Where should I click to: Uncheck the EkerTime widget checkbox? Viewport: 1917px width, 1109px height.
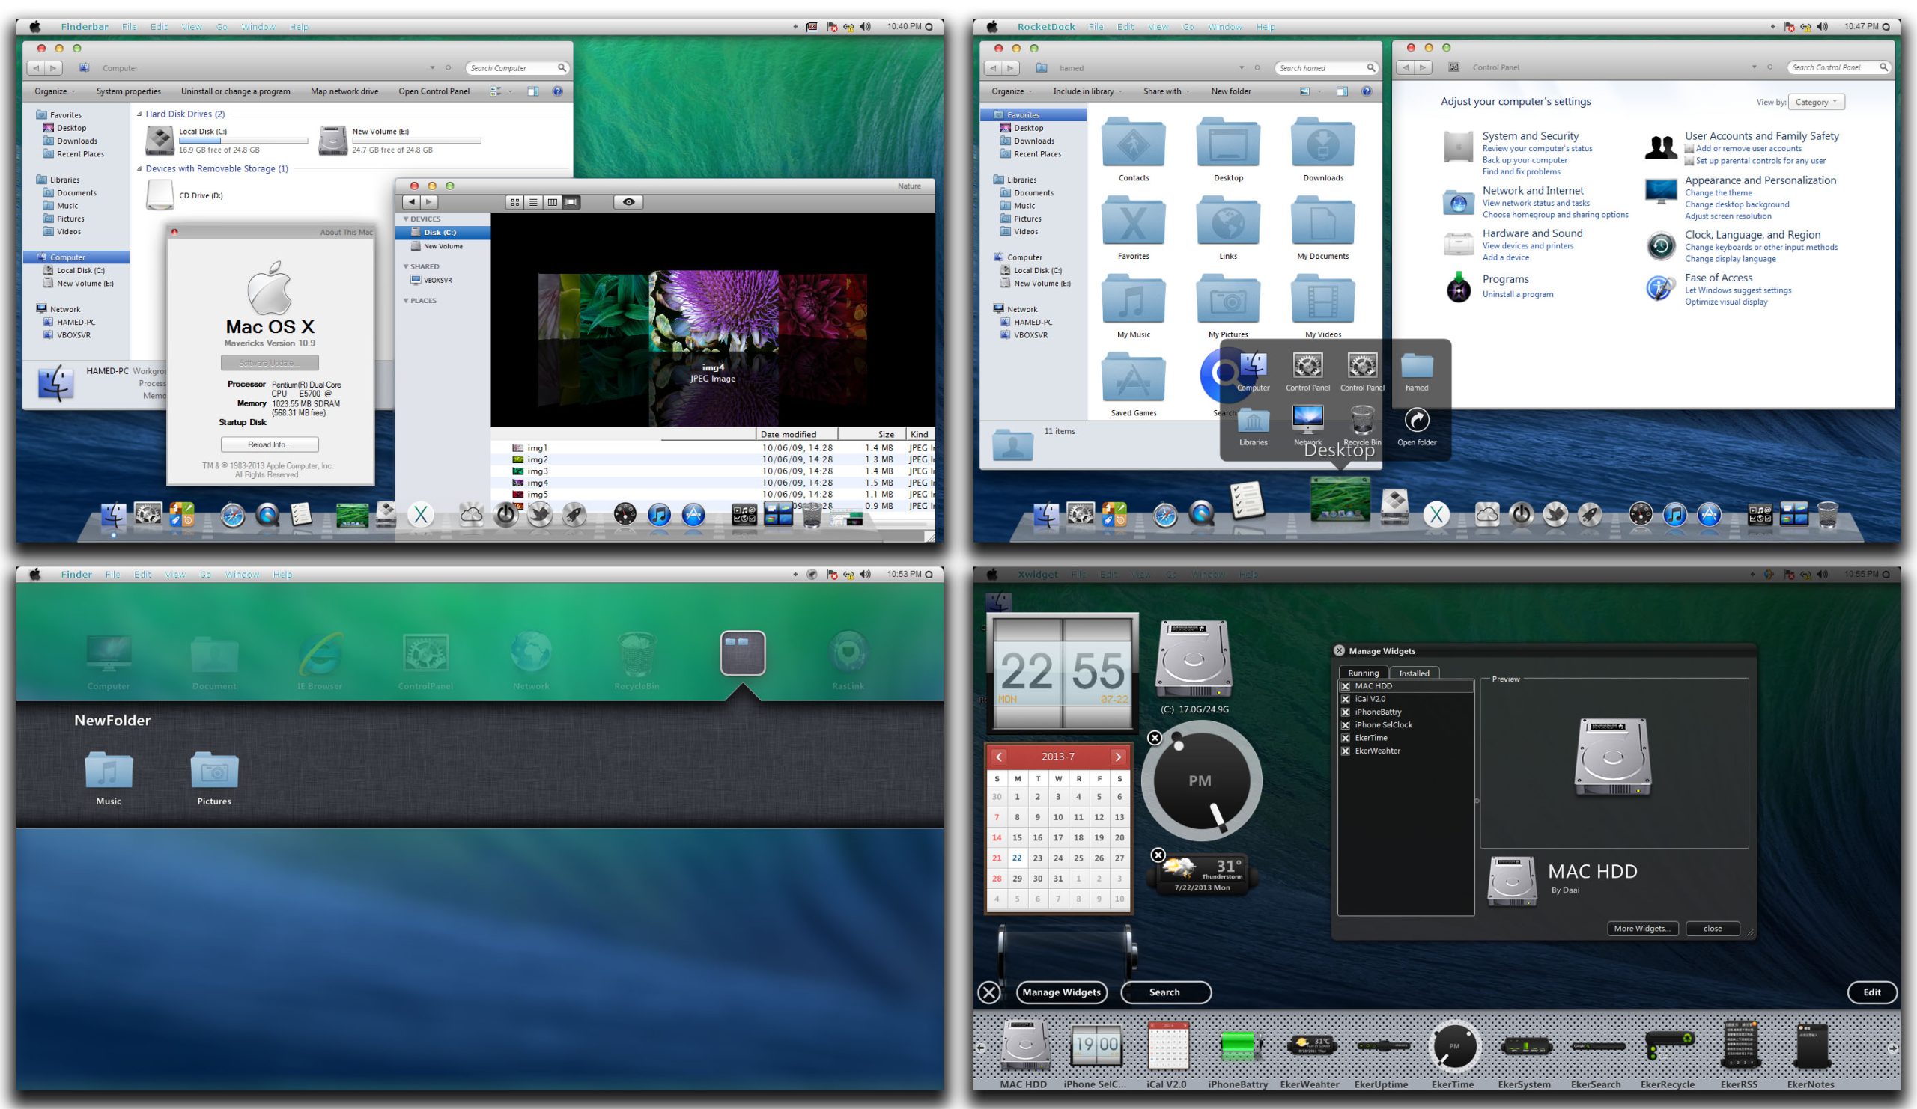[1345, 738]
